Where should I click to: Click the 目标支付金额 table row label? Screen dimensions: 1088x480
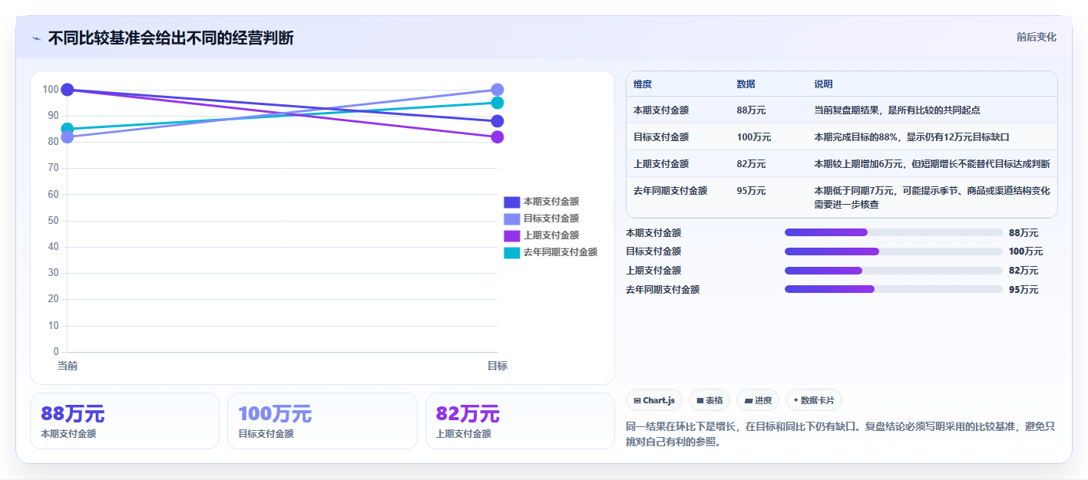point(661,137)
